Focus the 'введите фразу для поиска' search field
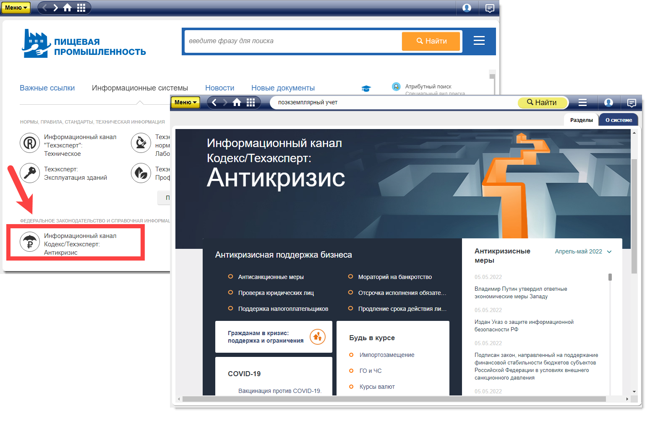 pos(293,41)
